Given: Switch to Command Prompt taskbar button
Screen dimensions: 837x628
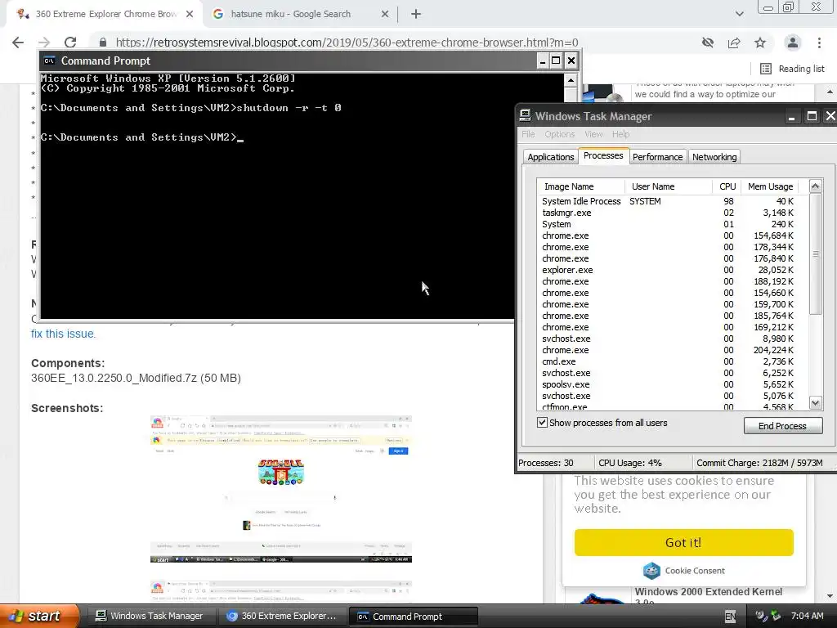Looking at the screenshot, I should [x=413, y=616].
